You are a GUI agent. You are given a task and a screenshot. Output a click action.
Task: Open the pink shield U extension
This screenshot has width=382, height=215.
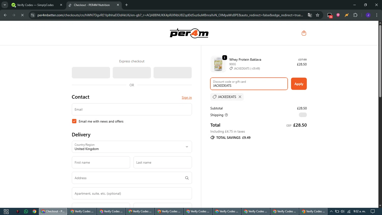tap(338, 15)
